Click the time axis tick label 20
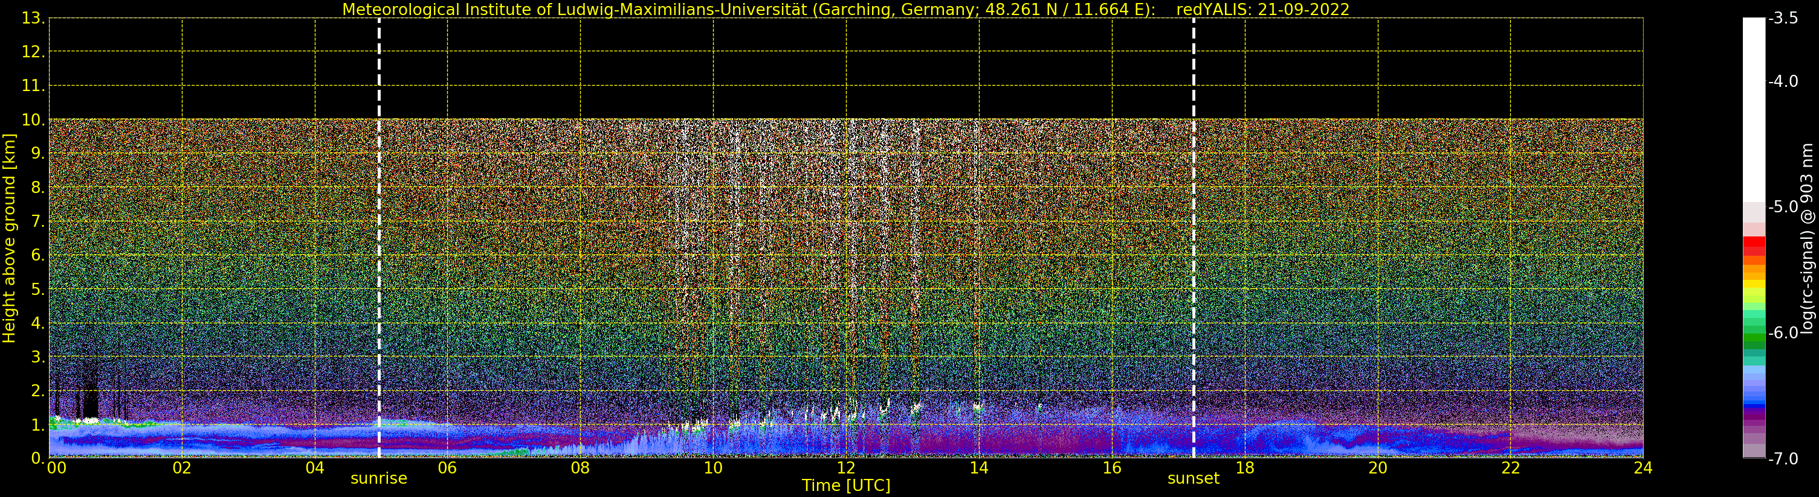The image size is (1819, 497). [1378, 468]
